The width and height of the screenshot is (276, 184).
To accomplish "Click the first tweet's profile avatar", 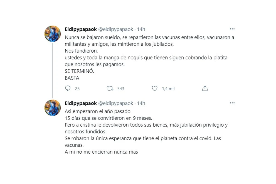I will coord(53,34).
